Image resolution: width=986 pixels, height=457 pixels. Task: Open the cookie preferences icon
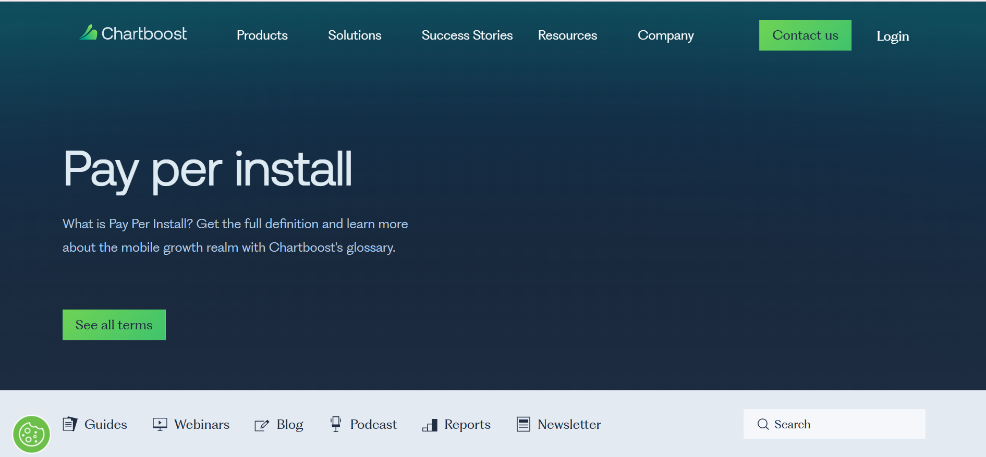[x=31, y=434]
